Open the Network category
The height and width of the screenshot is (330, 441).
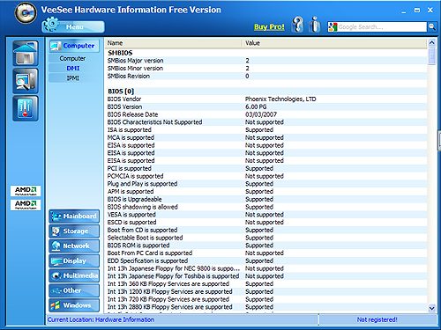pyautogui.click(x=74, y=246)
